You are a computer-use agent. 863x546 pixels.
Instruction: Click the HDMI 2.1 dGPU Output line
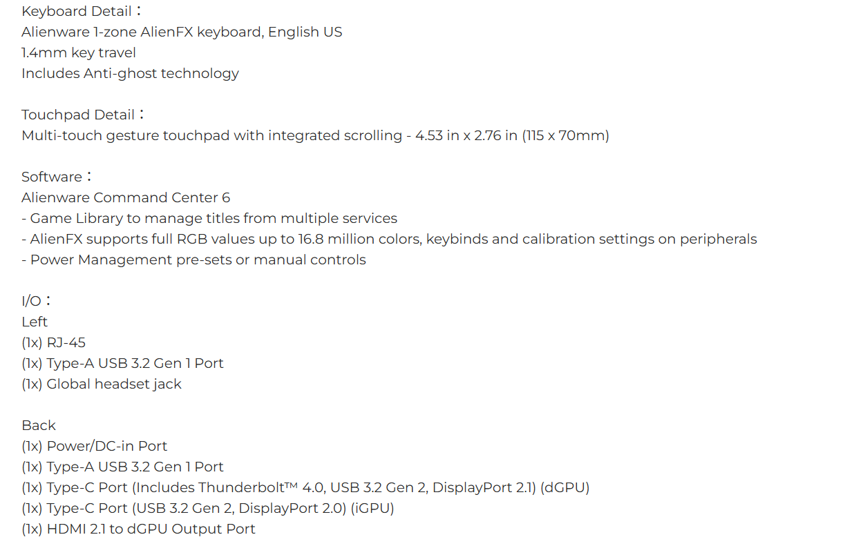[x=138, y=529]
